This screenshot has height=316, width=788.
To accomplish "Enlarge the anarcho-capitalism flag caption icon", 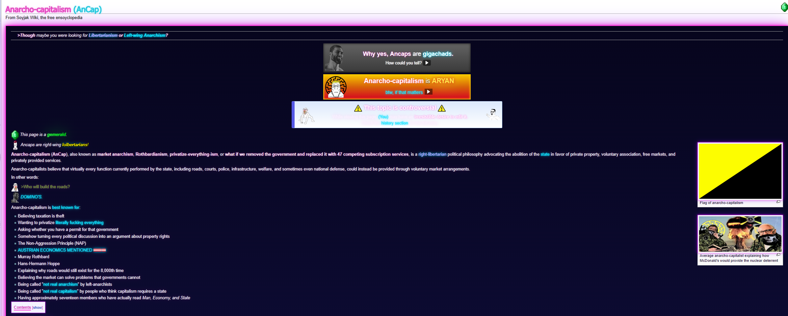I will click(778, 202).
